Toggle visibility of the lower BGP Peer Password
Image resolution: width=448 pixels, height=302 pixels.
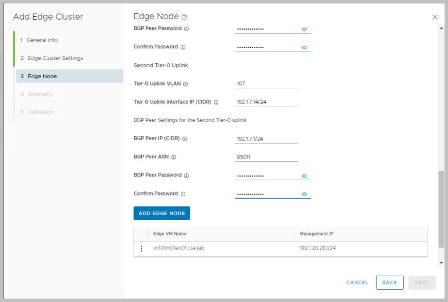point(304,176)
